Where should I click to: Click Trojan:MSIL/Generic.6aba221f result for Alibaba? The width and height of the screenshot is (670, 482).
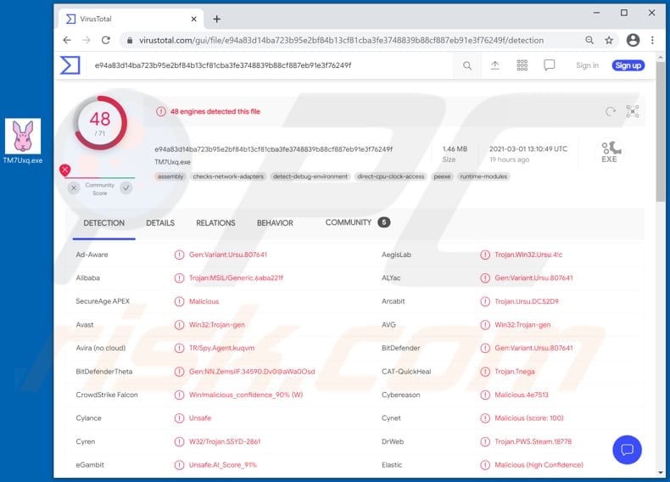[x=236, y=278]
